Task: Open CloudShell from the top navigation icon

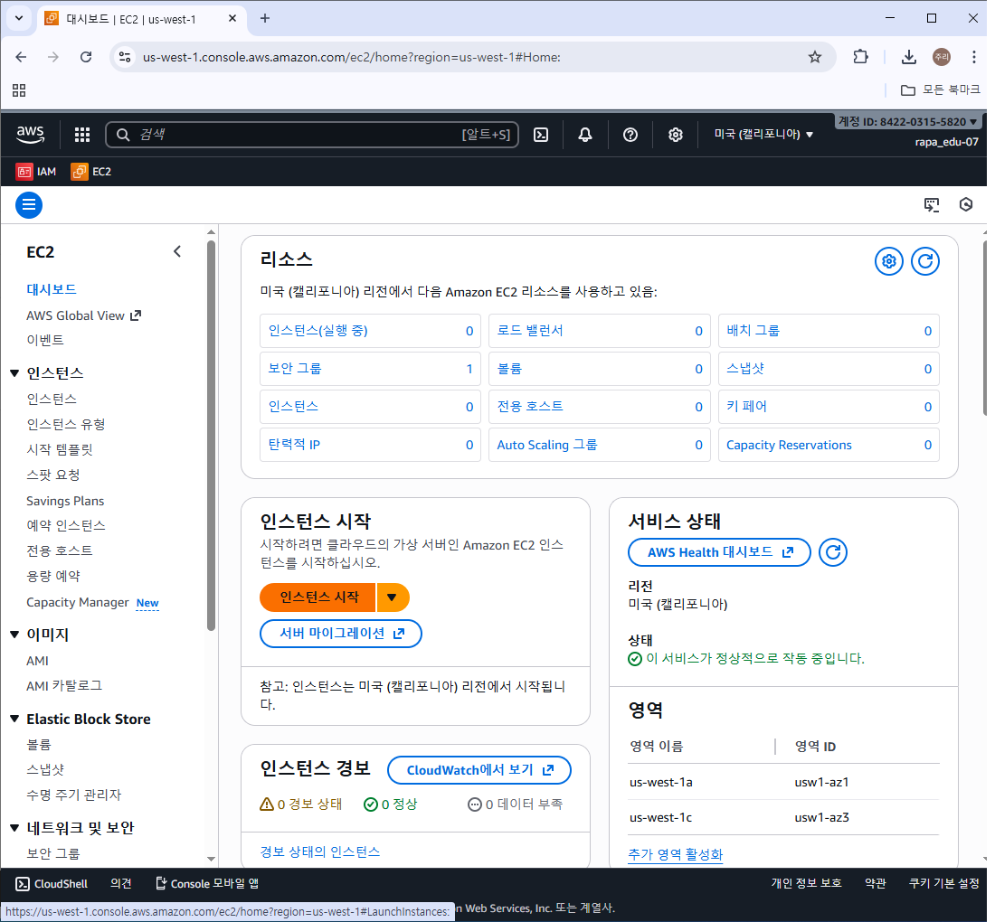Action: [541, 135]
